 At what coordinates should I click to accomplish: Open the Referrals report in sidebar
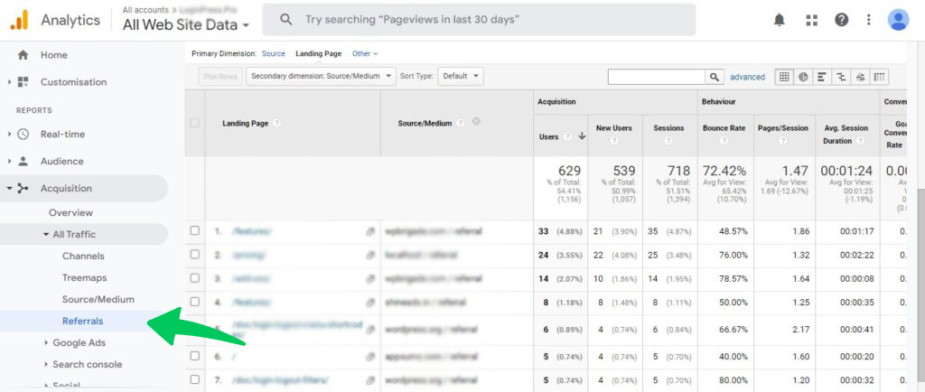pos(82,321)
